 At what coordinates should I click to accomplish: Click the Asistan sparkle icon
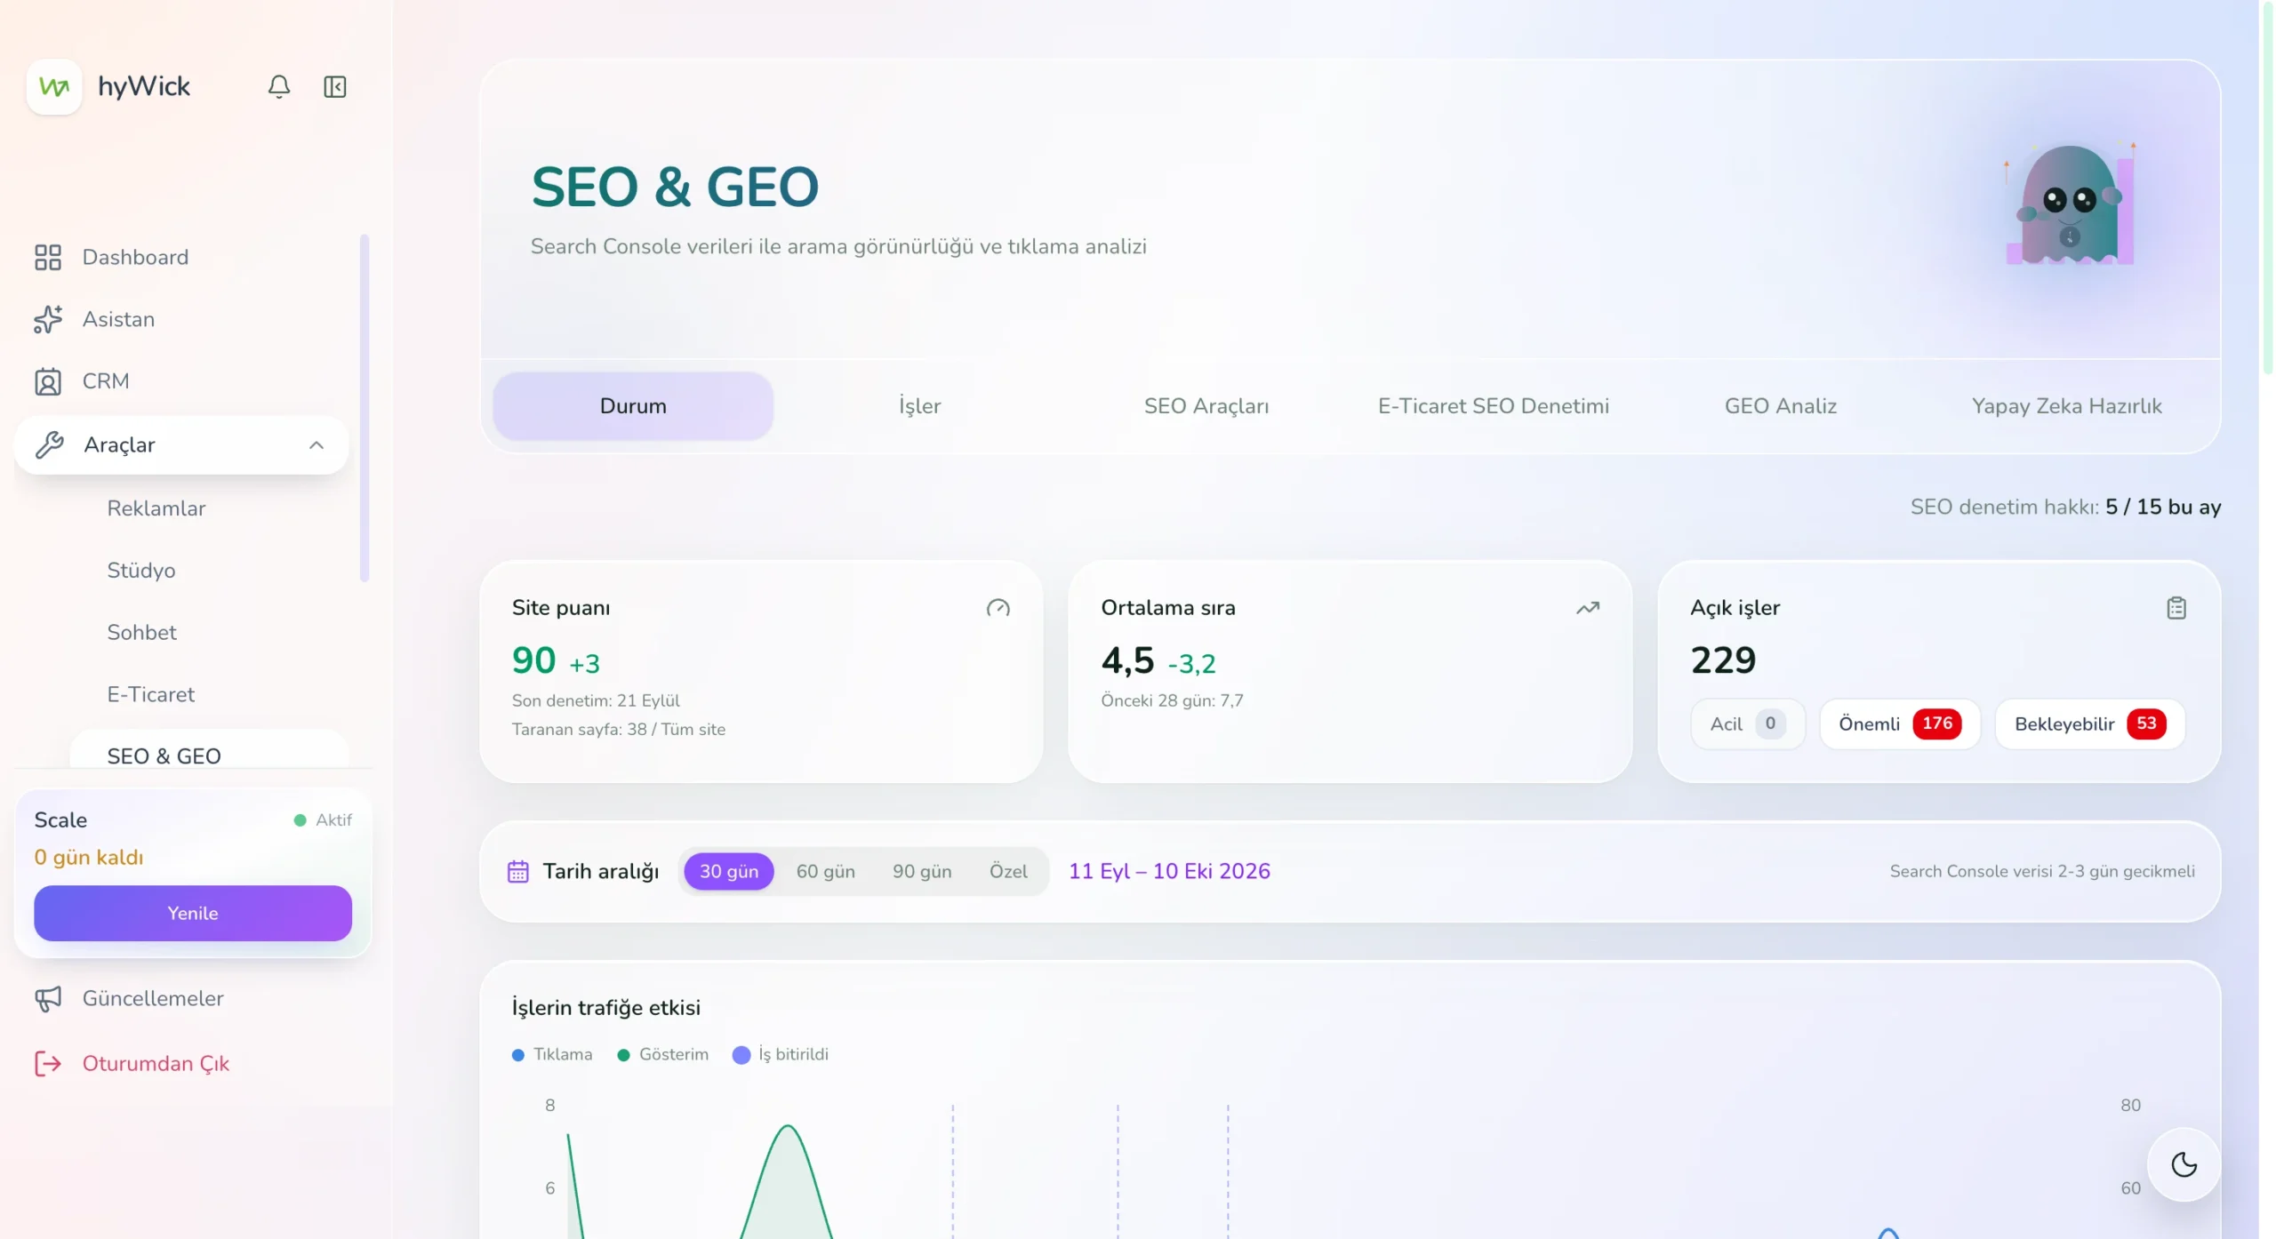click(48, 319)
